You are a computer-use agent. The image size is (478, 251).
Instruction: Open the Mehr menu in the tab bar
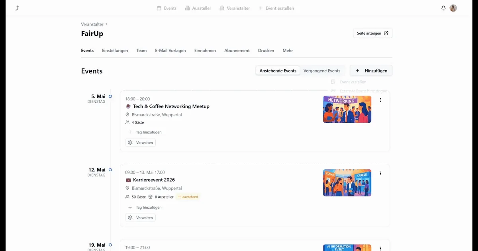[288, 51]
